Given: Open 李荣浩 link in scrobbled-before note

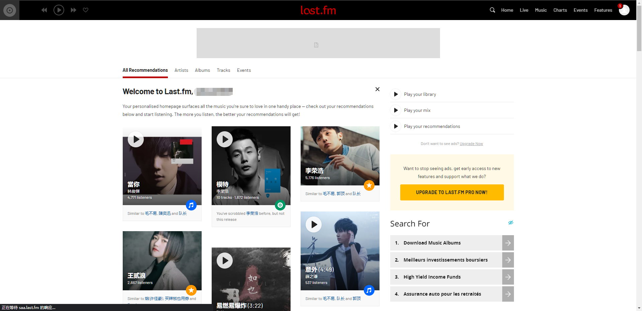Looking at the screenshot, I should [x=252, y=213].
